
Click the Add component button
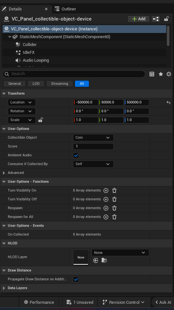click(139, 19)
